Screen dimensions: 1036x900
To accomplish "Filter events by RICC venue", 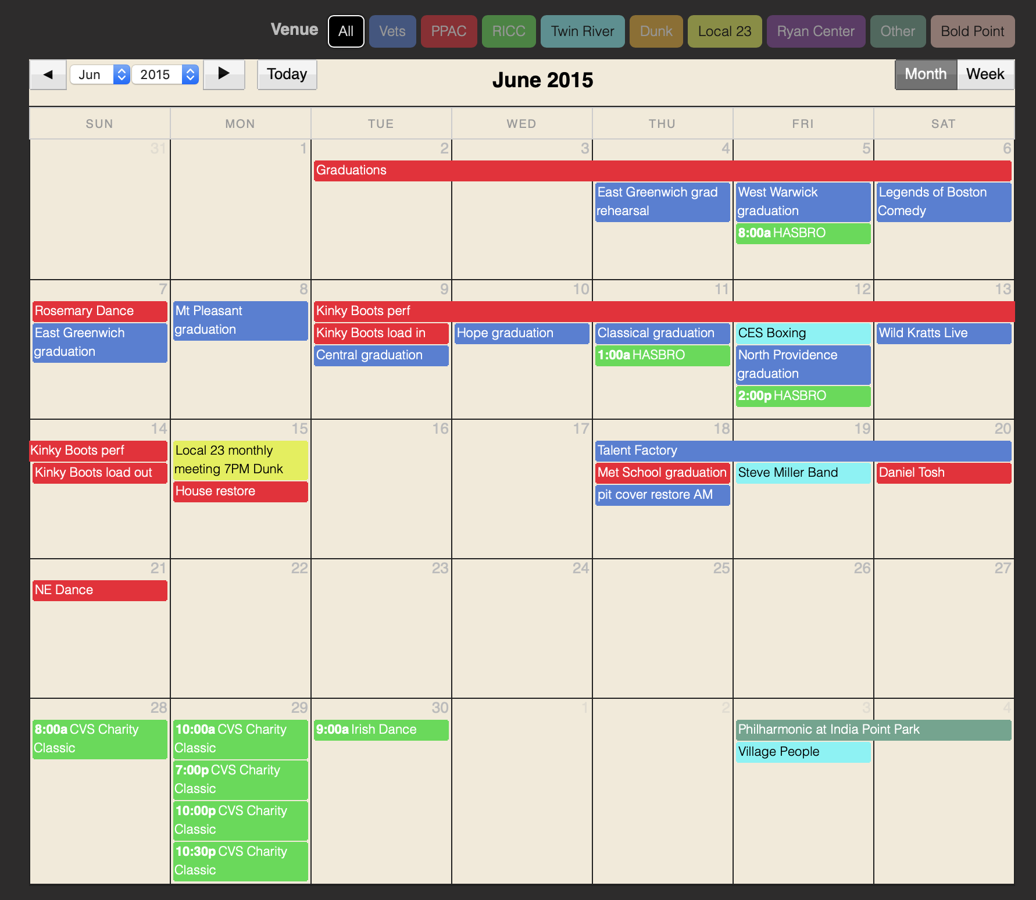I will tap(509, 31).
